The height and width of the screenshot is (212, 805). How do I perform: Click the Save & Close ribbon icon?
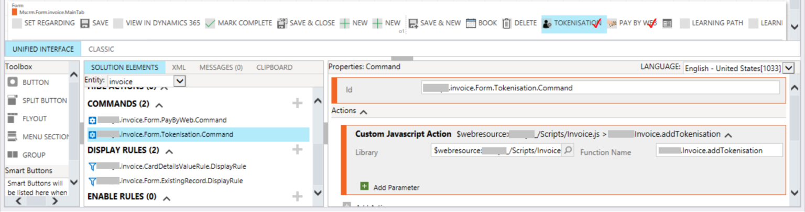click(282, 23)
